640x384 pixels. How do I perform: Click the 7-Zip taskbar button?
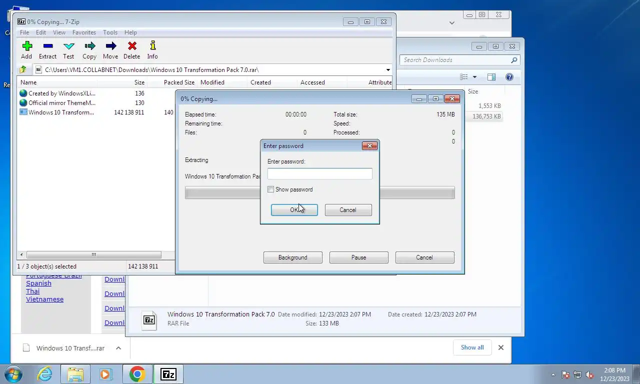tap(168, 374)
